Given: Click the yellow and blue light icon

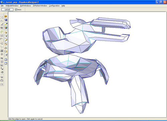Looking at the screenshot, I should click(6, 24).
